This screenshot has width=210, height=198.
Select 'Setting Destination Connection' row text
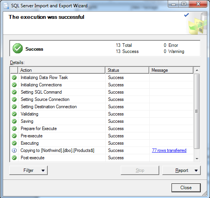coord(49,107)
